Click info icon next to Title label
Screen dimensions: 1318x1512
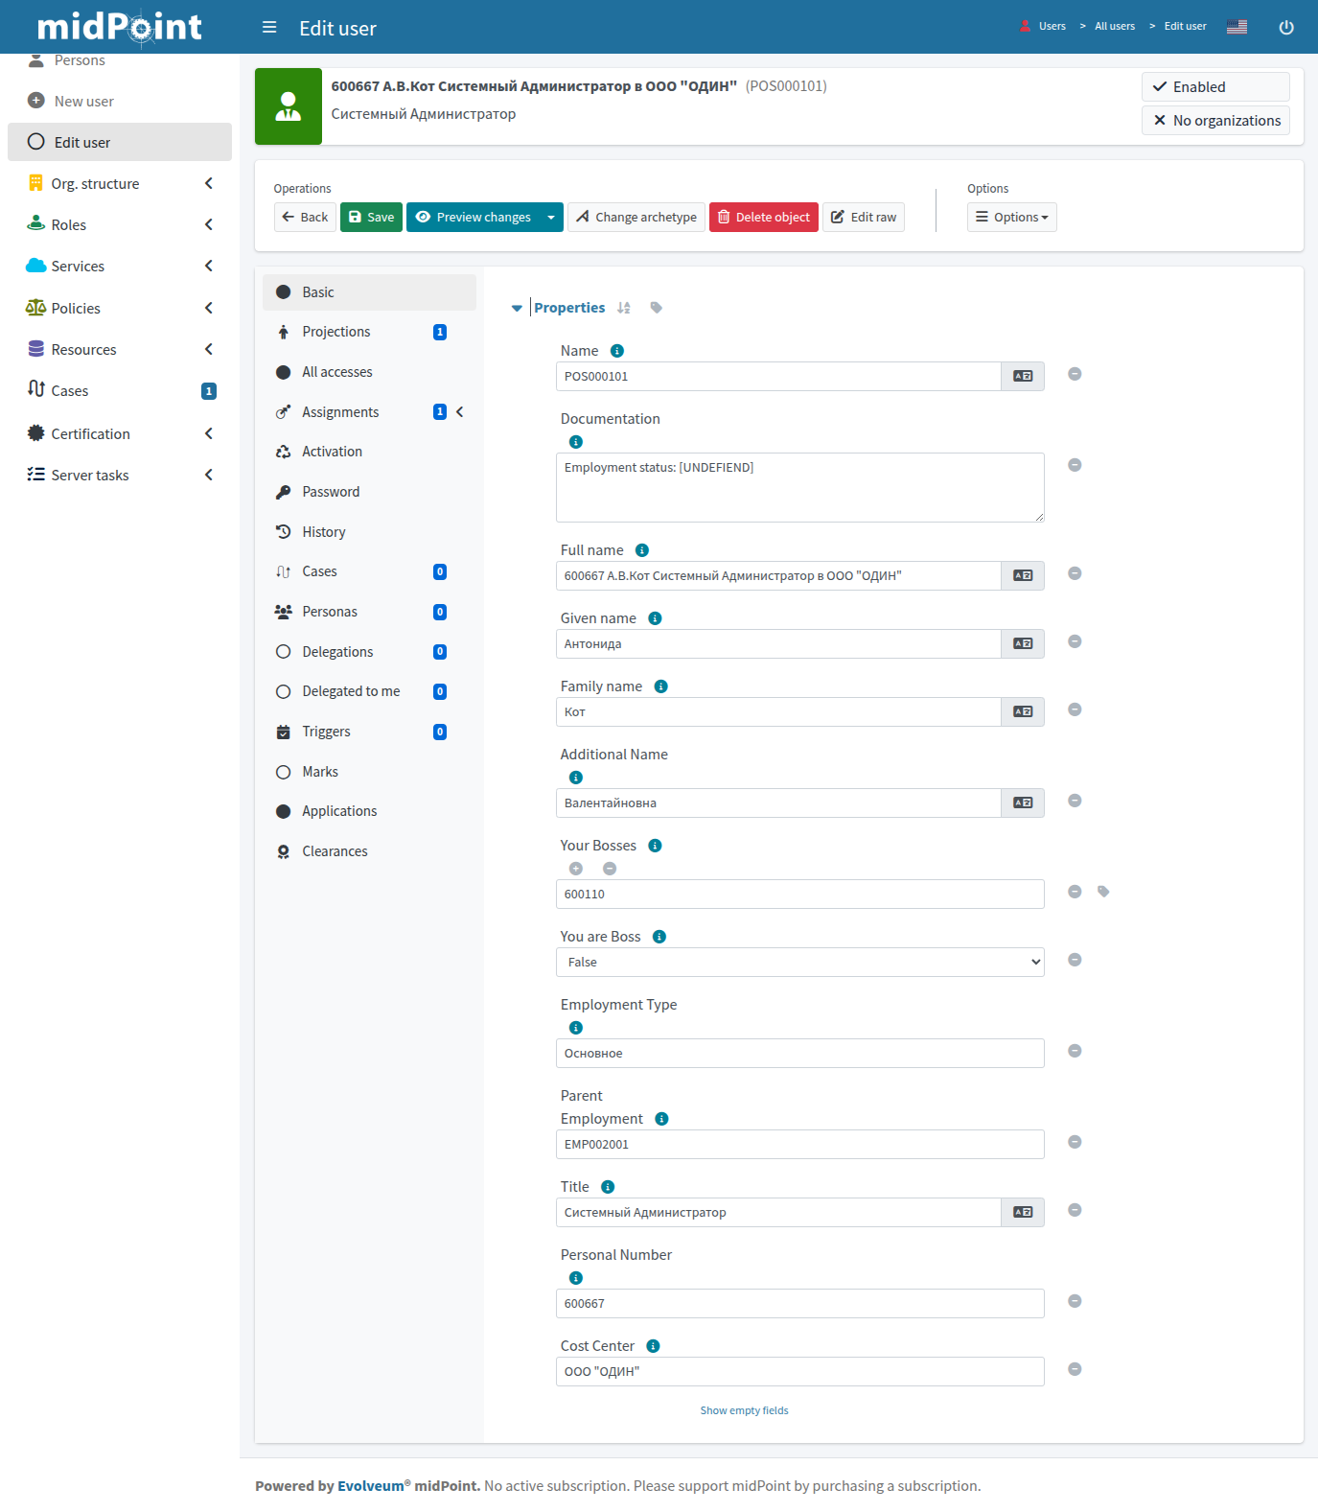[608, 1187]
